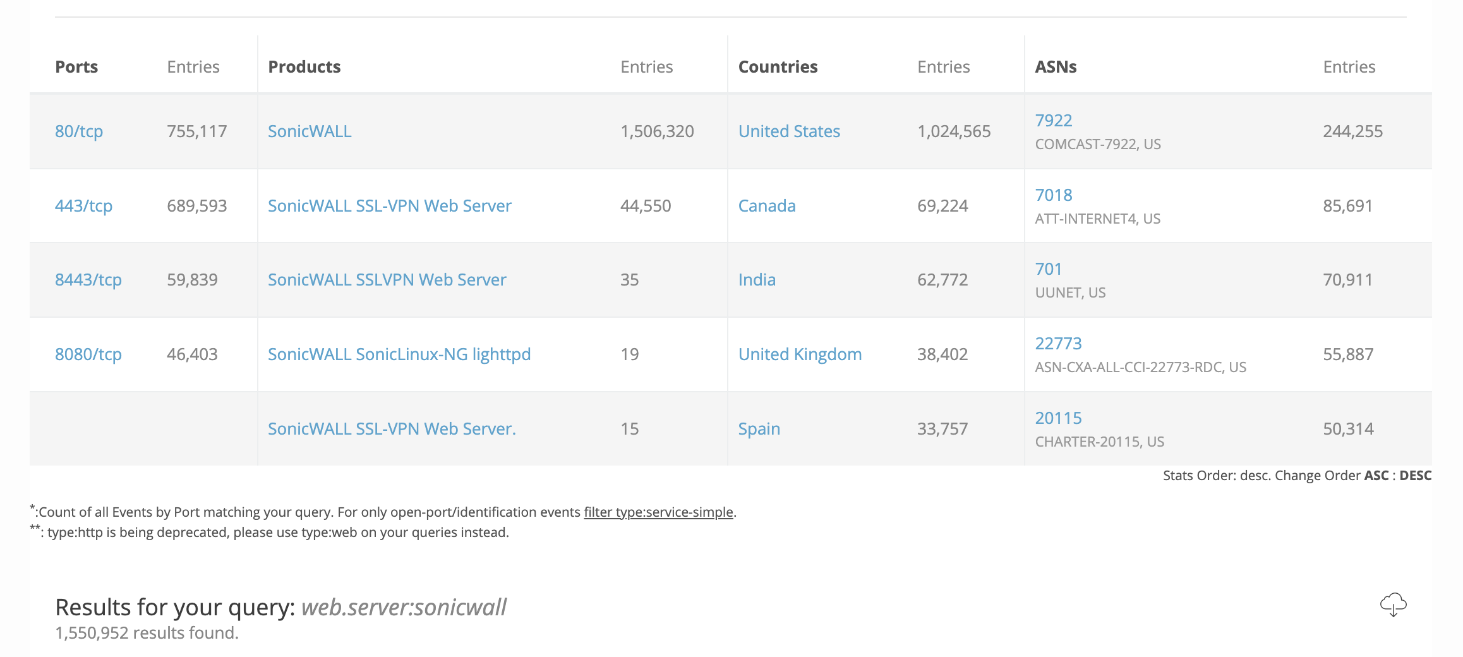
Task: Select the 44,550 entries value
Action: (x=646, y=206)
